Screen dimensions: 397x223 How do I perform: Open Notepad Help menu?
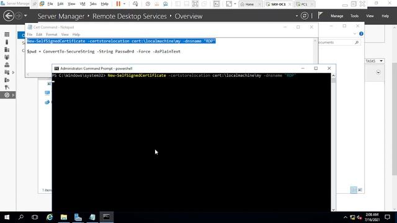pyautogui.click(x=76, y=35)
